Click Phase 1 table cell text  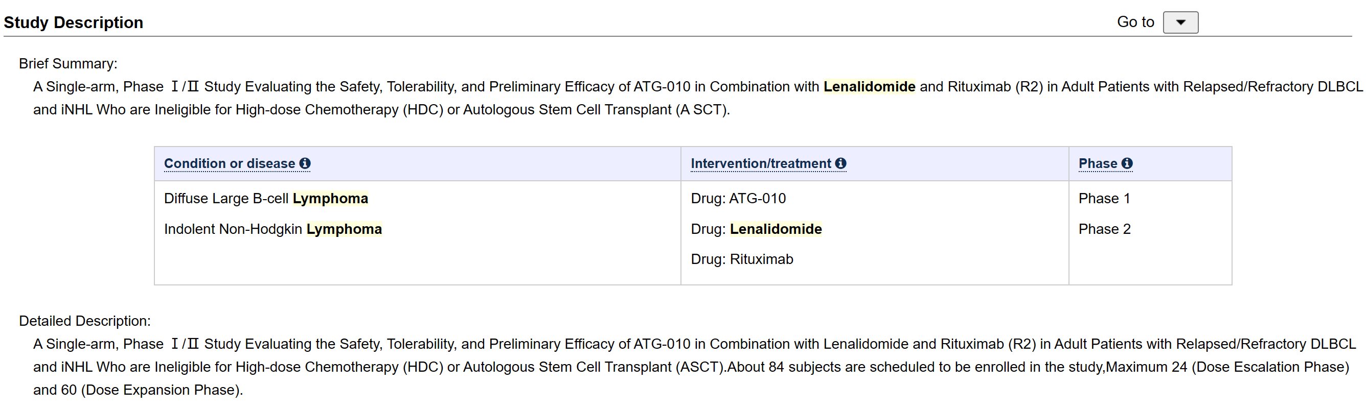pos(1104,198)
